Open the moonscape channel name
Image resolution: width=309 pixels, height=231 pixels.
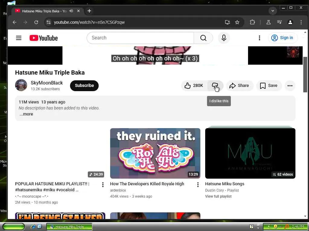pos(32,196)
